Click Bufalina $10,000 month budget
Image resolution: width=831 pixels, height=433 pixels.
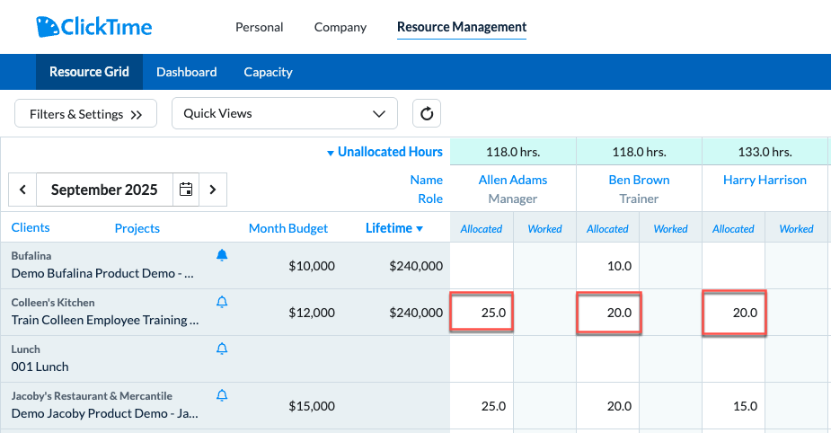pos(312,266)
